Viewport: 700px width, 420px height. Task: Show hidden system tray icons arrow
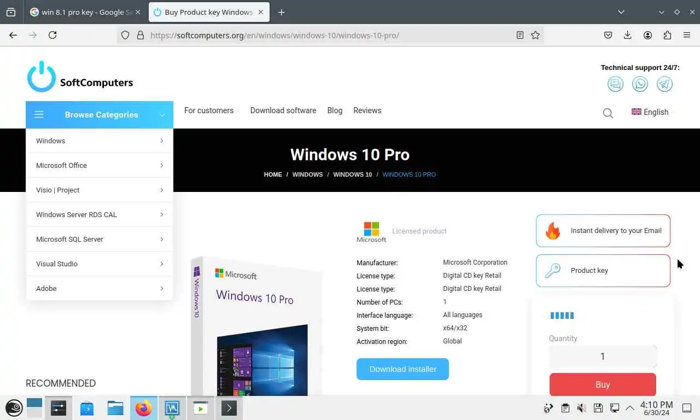pos(630,408)
